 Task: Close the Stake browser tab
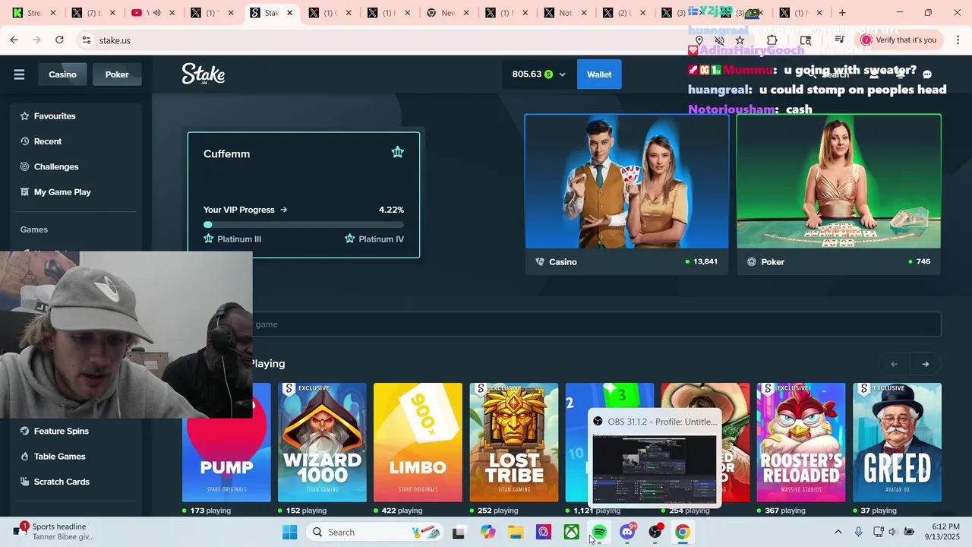[289, 13]
